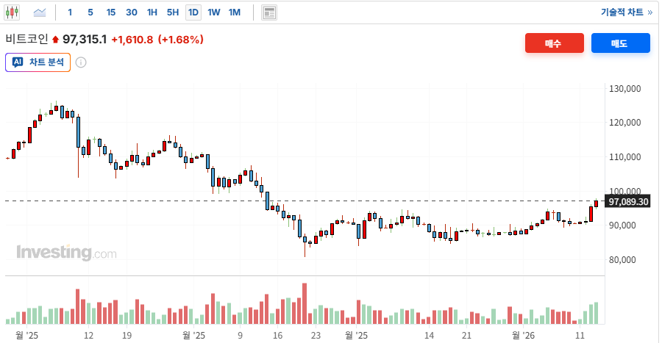The width and height of the screenshot is (662, 343).
Task: Open the AI 차트 분석 button
Action: (38, 62)
